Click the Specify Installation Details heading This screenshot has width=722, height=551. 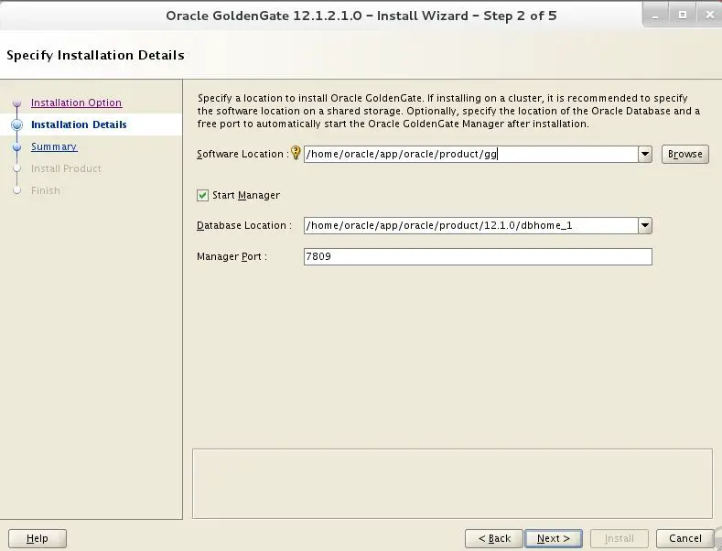(95, 55)
